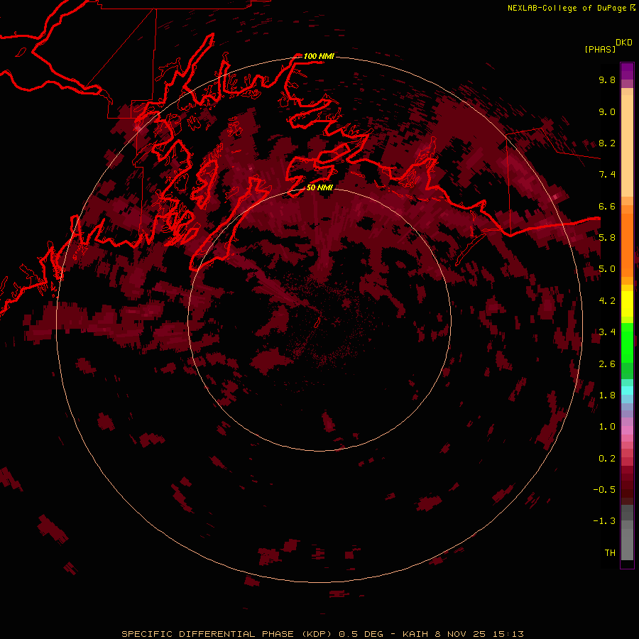The height and width of the screenshot is (639, 639).
Task: Click the 100 NMI range ring label
Action: [x=319, y=56]
